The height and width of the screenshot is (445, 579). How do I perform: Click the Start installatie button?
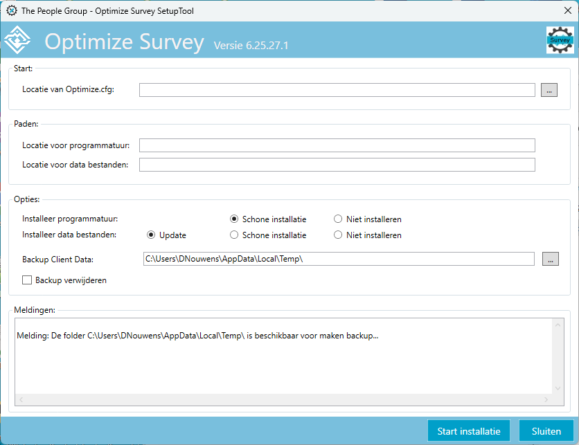point(469,431)
